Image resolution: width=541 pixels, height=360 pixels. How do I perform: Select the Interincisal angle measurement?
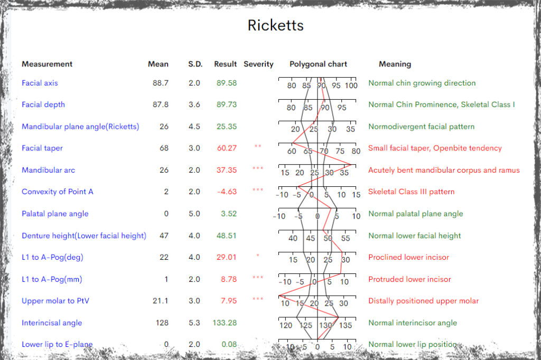click(51, 323)
